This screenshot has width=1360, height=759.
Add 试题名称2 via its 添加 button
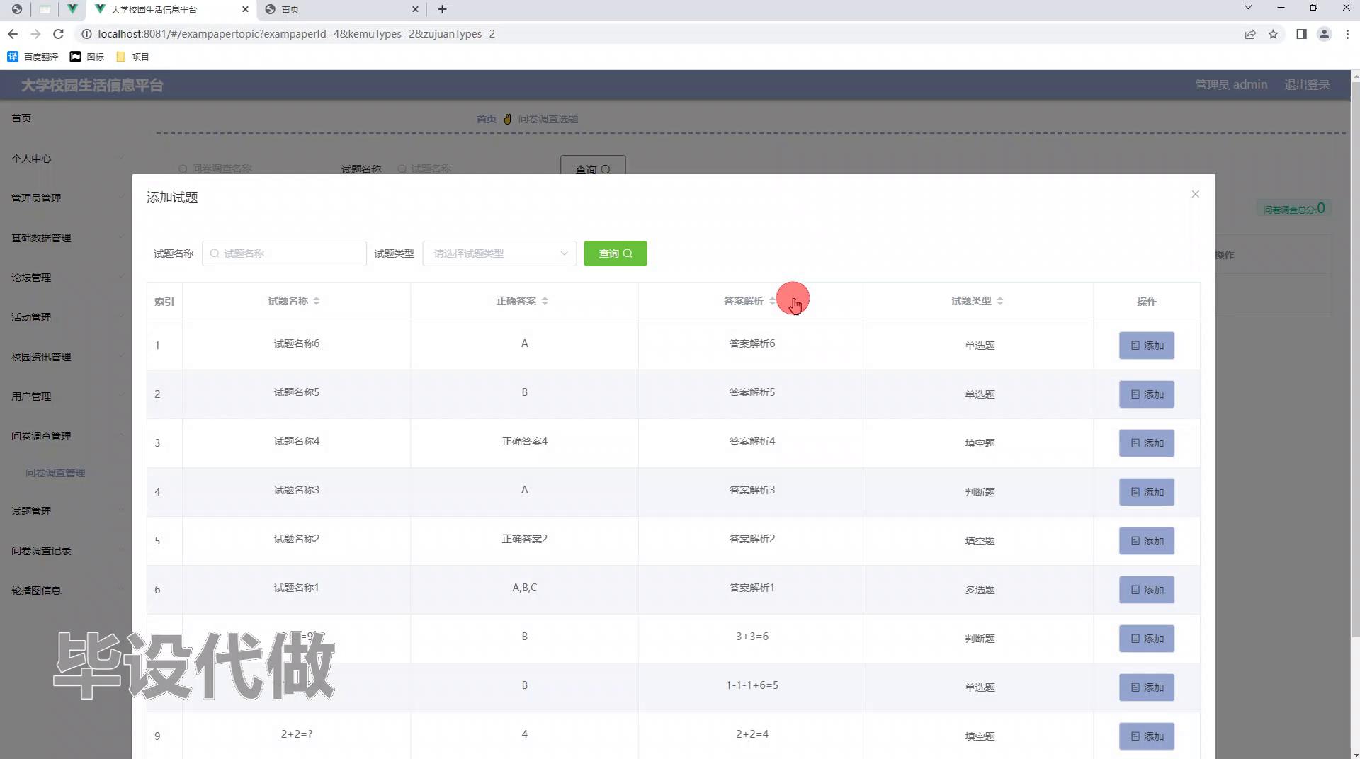1146,541
